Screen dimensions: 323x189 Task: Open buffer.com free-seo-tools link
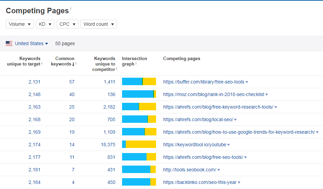204,82
